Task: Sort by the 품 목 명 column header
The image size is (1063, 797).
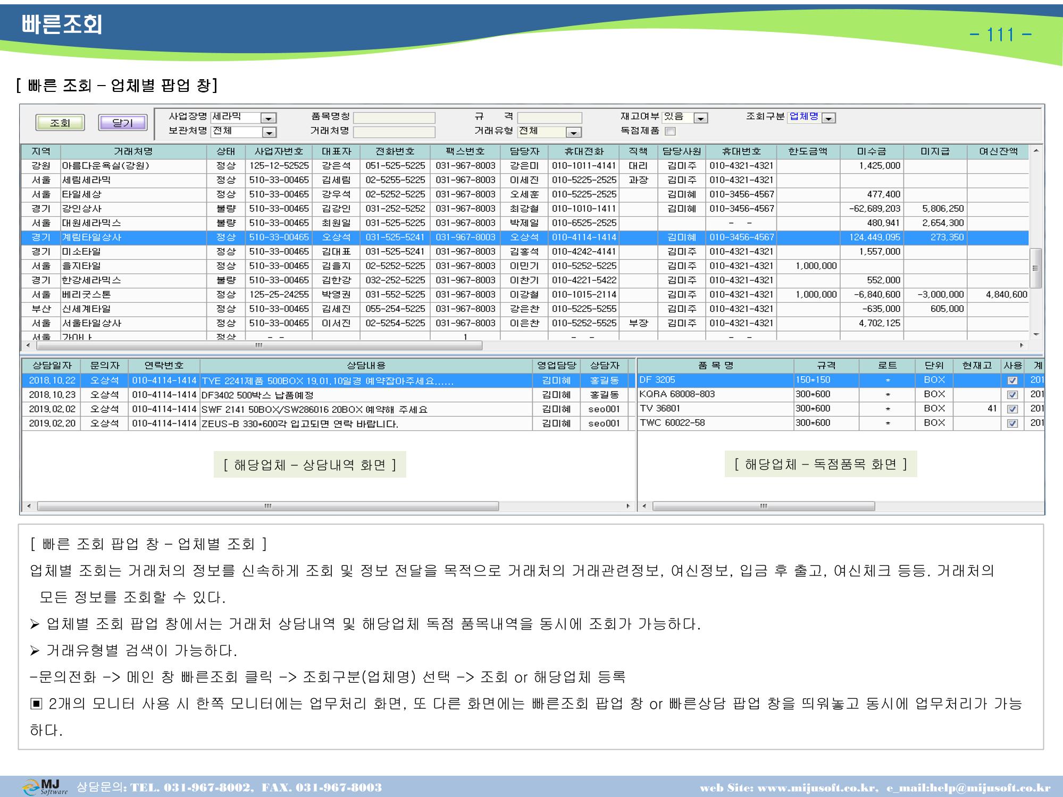Action: (715, 366)
